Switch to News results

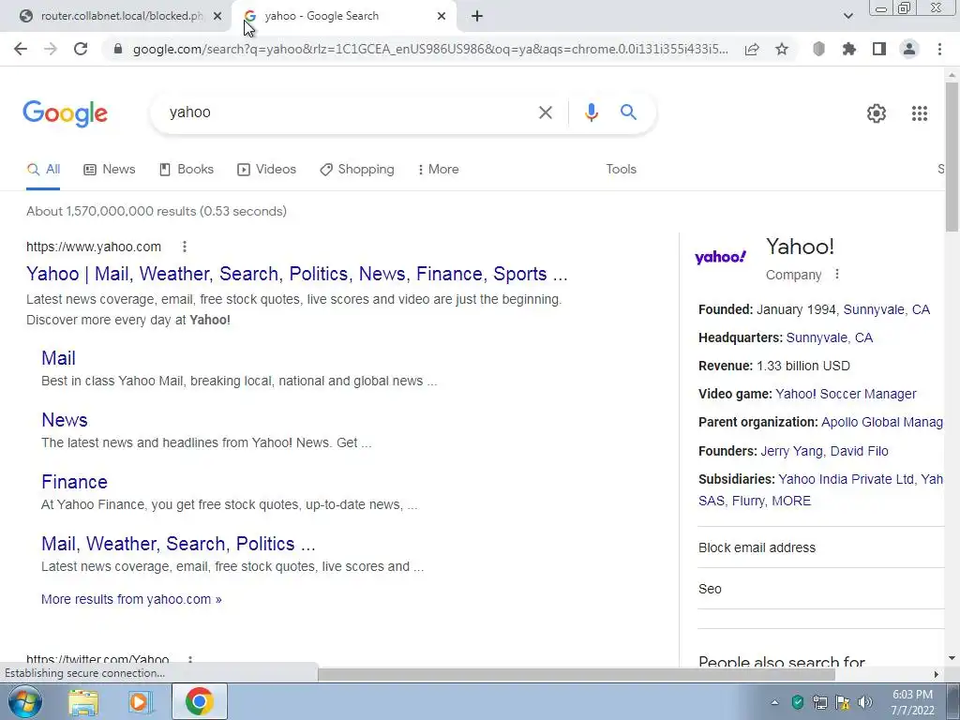click(x=110, y=170)
